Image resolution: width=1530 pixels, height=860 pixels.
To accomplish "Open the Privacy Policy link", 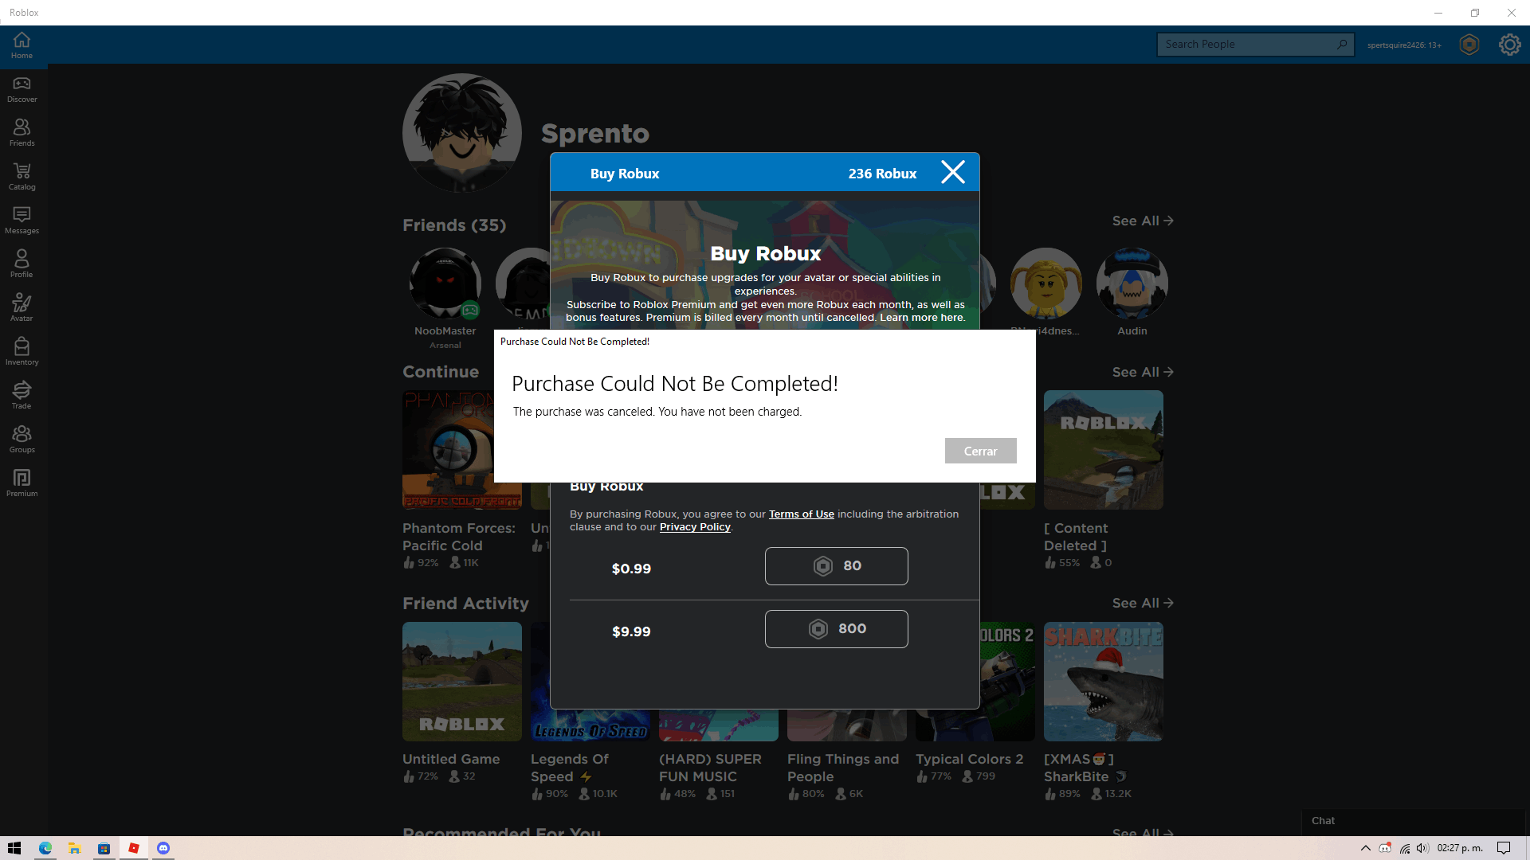I will (x=695, y=527).
